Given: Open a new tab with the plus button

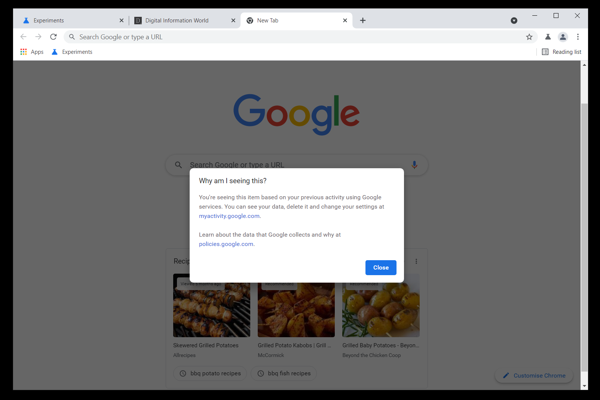Looking at the screenshot, I should [362, 20].
